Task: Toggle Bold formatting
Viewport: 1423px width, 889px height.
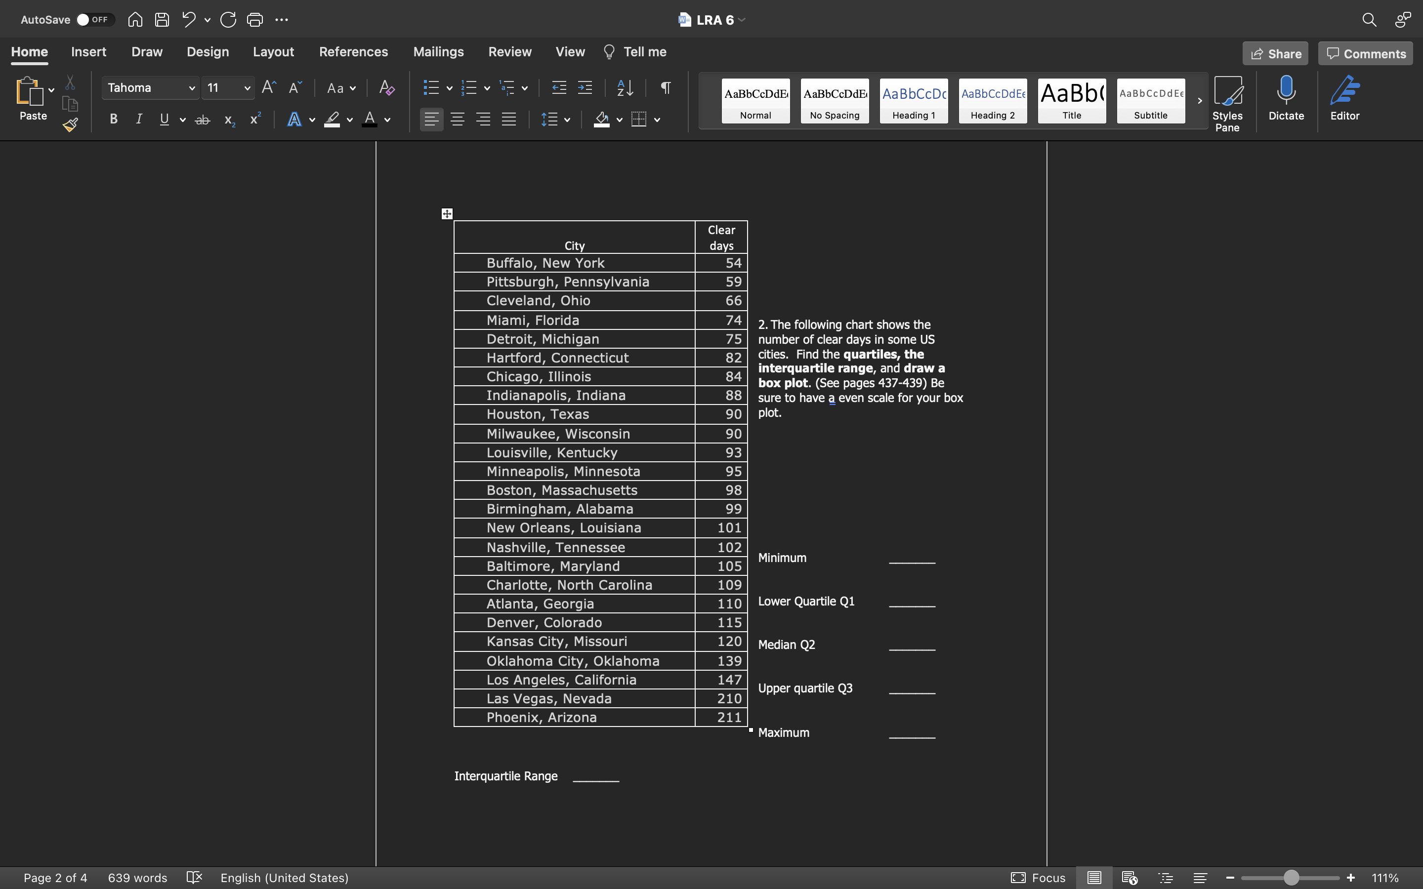Action: coord(114,120)
